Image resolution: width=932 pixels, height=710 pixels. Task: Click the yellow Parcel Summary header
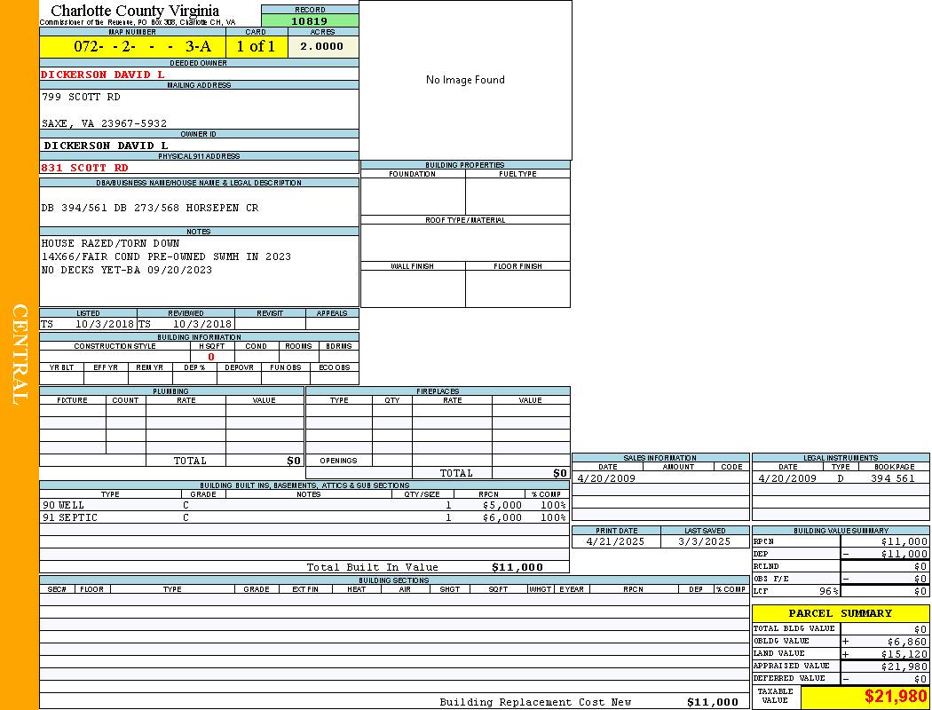point(840,613)
